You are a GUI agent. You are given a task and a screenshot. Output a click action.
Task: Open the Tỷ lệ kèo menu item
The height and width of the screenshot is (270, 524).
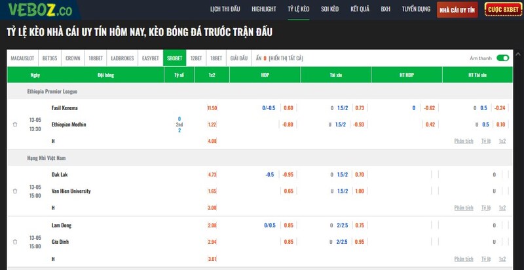coord(299,9)
